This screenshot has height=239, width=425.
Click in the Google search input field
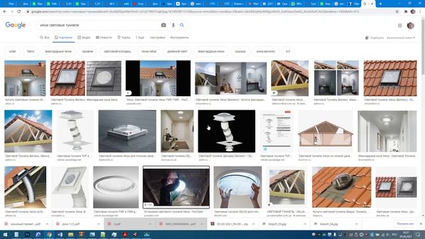99,25
